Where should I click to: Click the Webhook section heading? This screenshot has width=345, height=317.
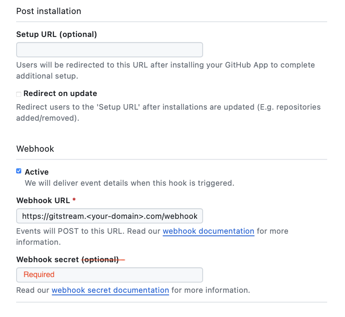pyautogui.click(x=35, y=149)
